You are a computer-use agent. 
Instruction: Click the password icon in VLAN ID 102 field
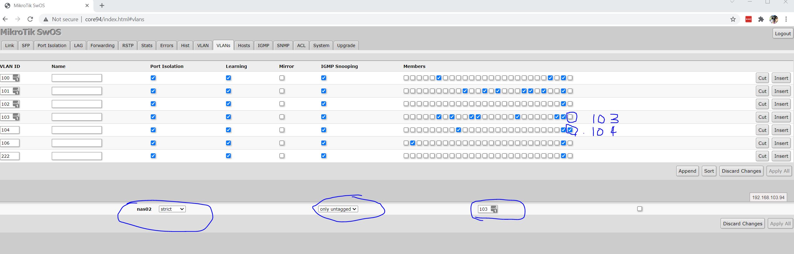[16, 104]
